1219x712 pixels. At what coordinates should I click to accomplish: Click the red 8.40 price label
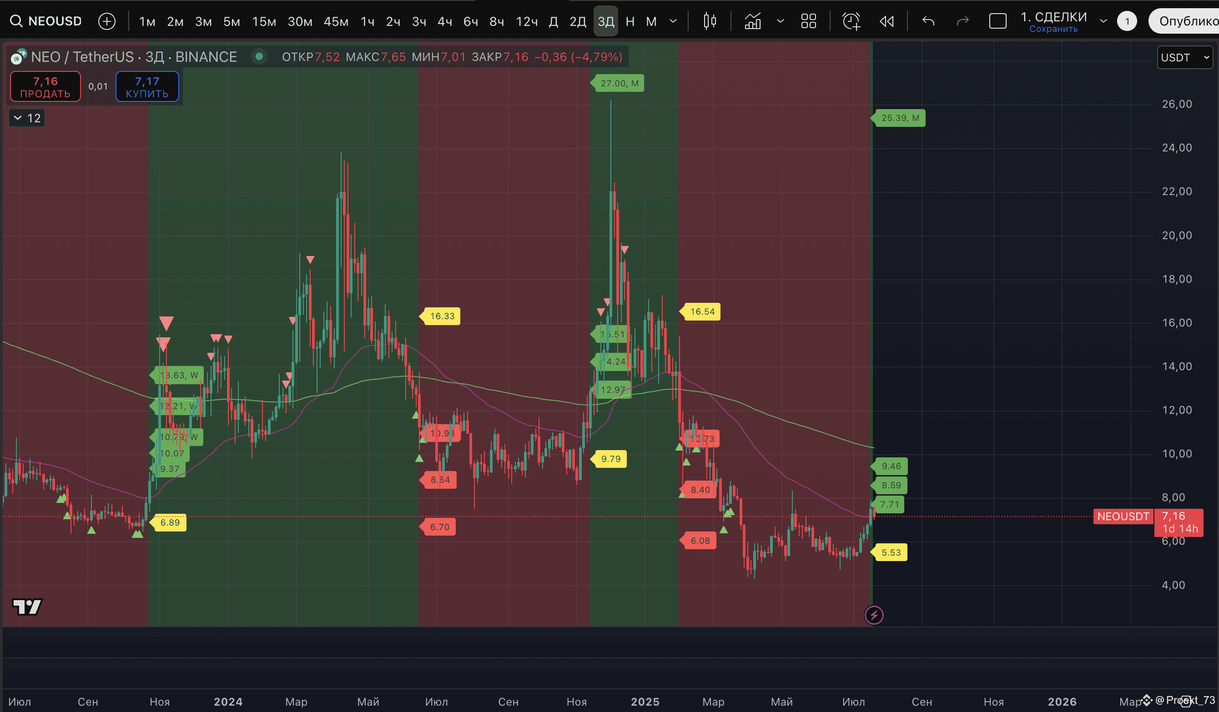(699, 490)
